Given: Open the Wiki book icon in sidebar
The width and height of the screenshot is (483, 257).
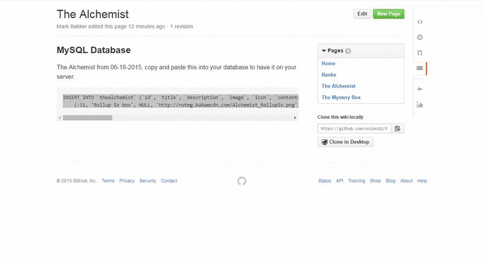Looking at the screenshot, I should point(420,68).
